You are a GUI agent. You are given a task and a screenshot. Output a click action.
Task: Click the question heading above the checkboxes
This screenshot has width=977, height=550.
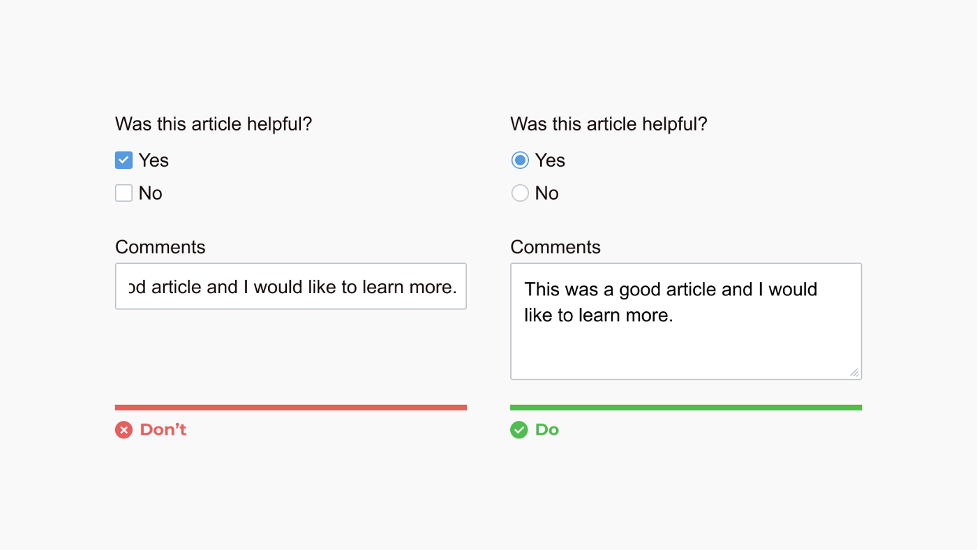214,124
